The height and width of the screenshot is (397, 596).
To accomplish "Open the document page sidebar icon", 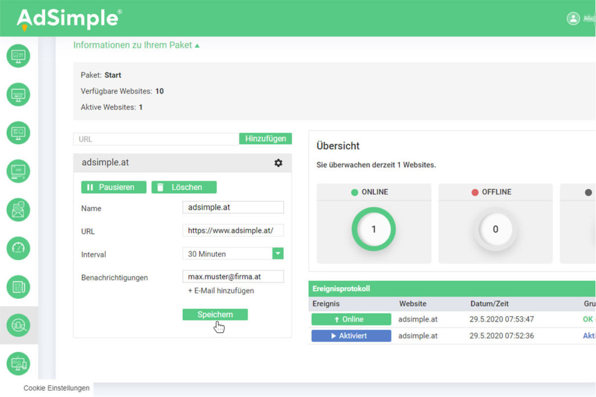I will click(x=18, y=287).
